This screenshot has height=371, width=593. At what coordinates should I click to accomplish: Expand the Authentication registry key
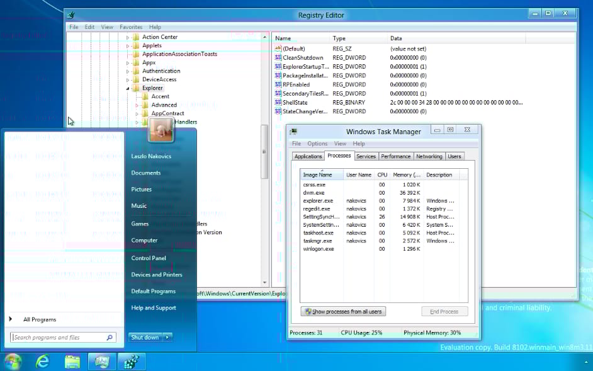(128, 71)
